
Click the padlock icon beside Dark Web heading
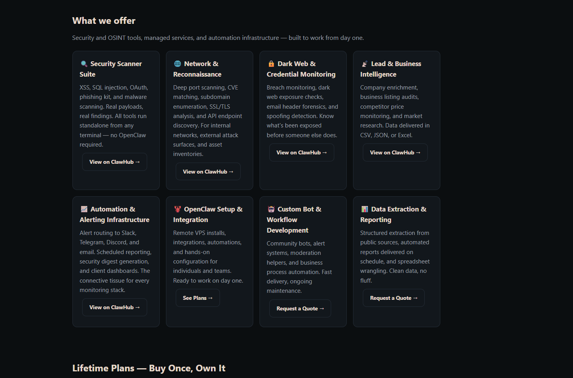coord(271,64)
